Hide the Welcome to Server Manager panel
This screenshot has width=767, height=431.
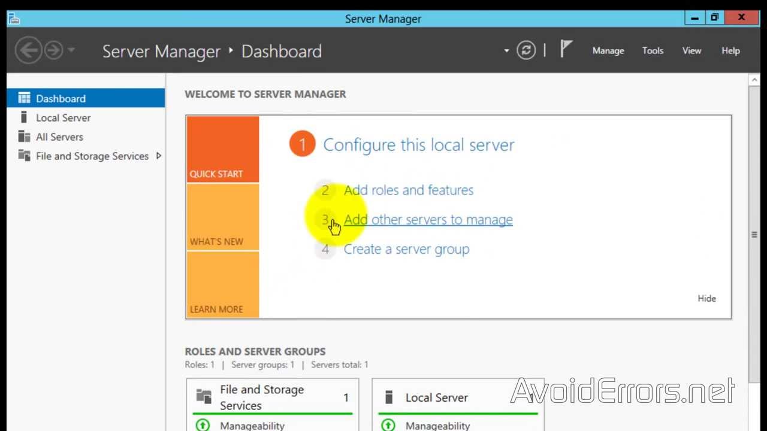coord(706,298)
